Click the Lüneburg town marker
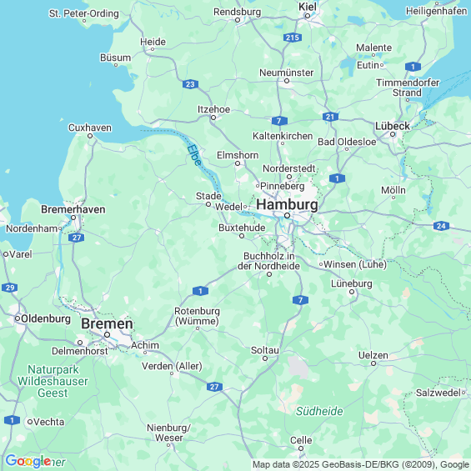The width and height of the screenshot is (471, 471). 352,292
